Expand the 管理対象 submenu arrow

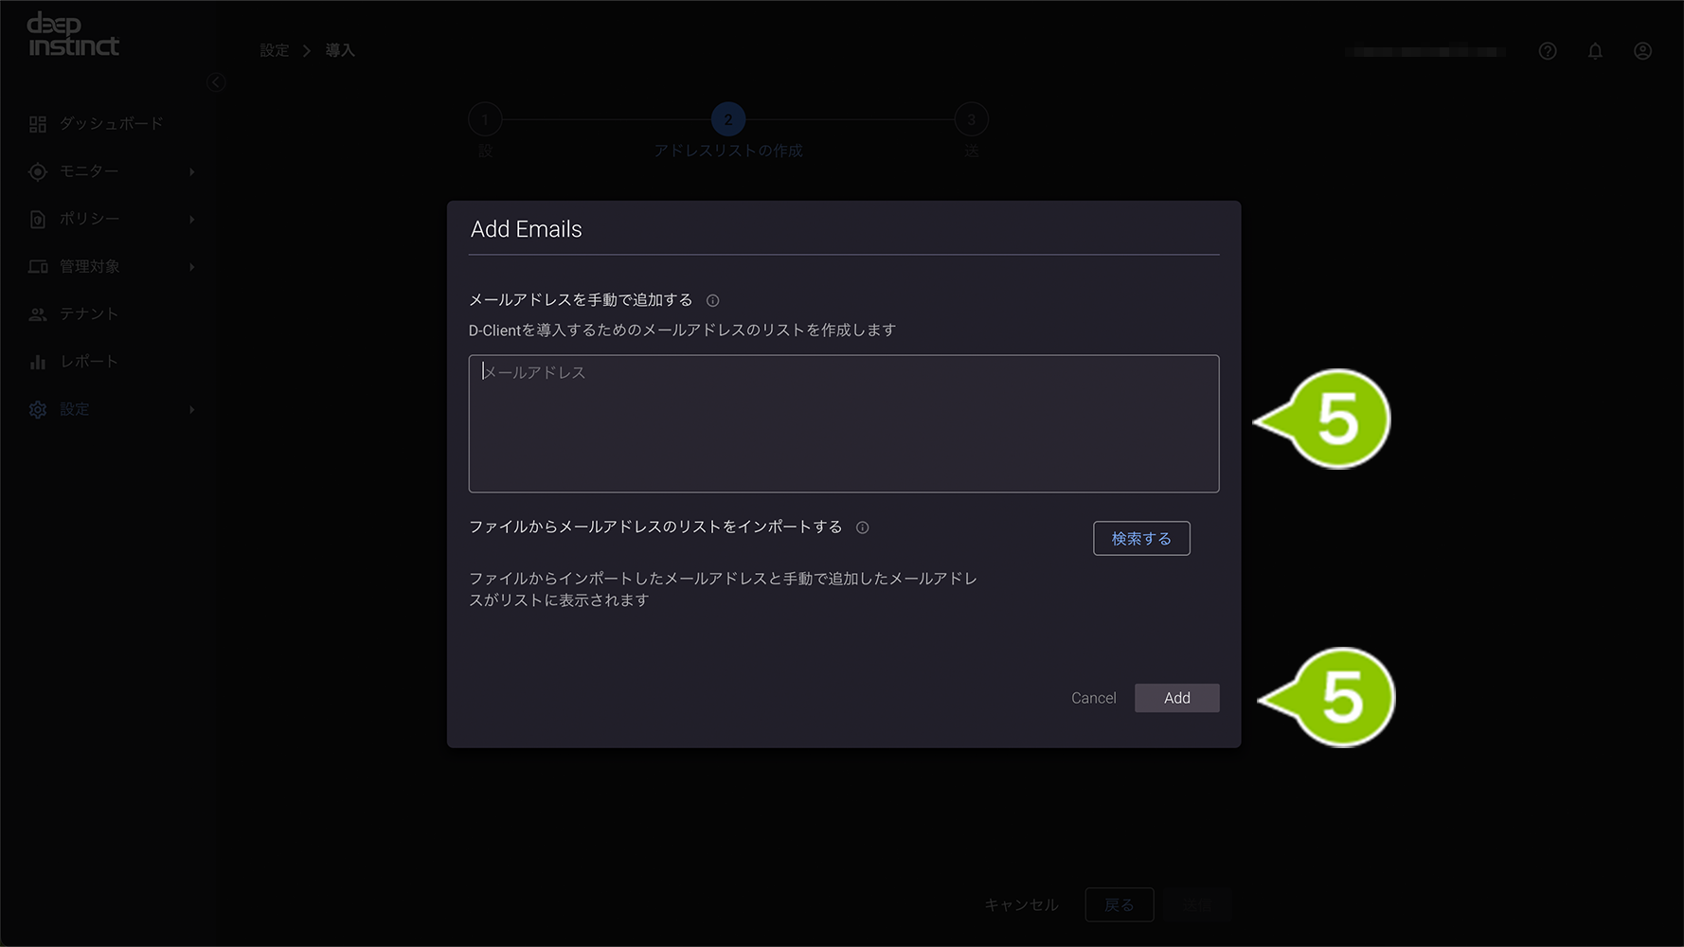[x=192, y=267]
